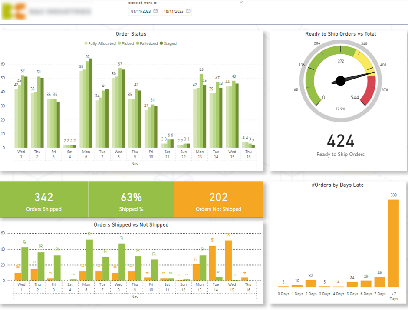
Task: Open the start date calendar picker icon
Action: coord(155,11)
